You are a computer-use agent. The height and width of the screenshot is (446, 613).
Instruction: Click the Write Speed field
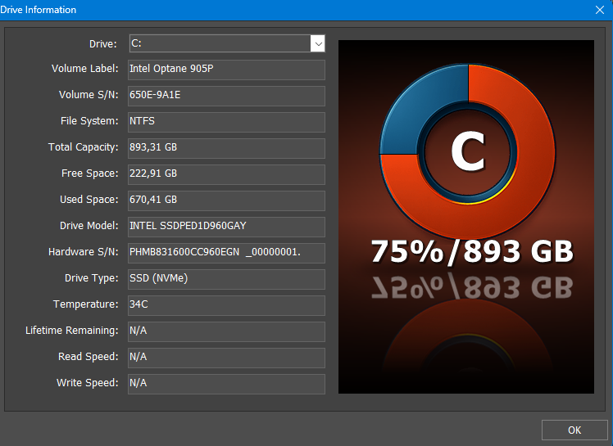[x=226, y=384]
